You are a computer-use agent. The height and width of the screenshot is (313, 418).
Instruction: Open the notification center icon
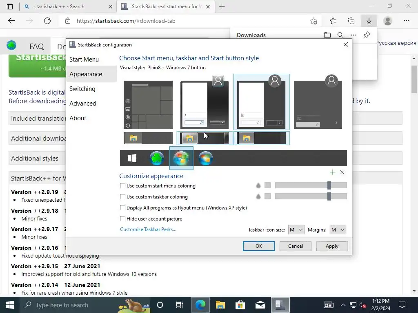[402, 305]
